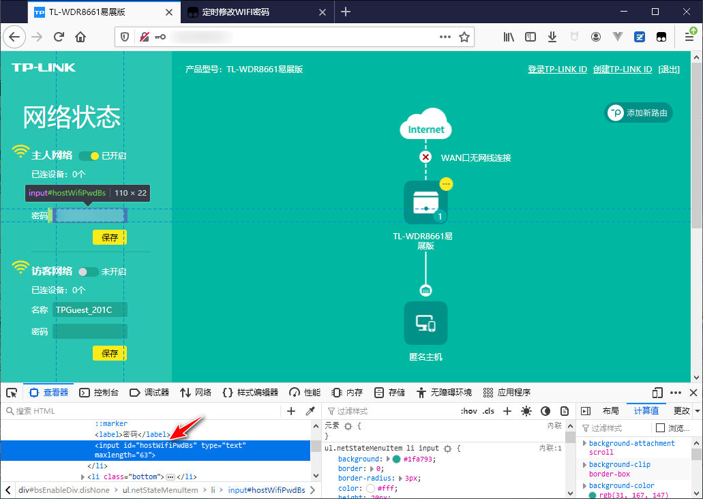
Task: Expand the background property triangle
Action: [388, 459]
